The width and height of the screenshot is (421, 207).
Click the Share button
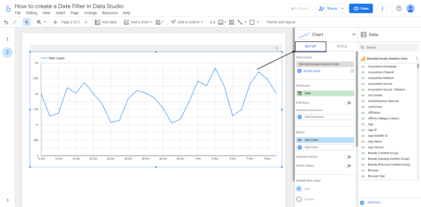(328, 8)
